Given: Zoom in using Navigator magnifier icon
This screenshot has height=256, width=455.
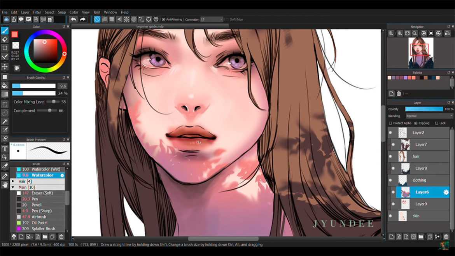Looking at the screenshot, I should point(399,33).
